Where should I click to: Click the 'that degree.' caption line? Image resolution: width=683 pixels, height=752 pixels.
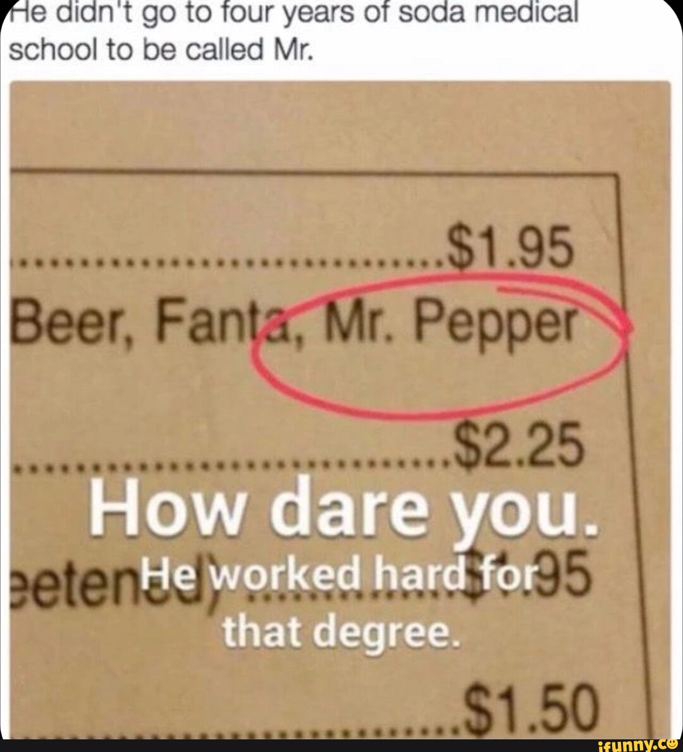(341, 632)
